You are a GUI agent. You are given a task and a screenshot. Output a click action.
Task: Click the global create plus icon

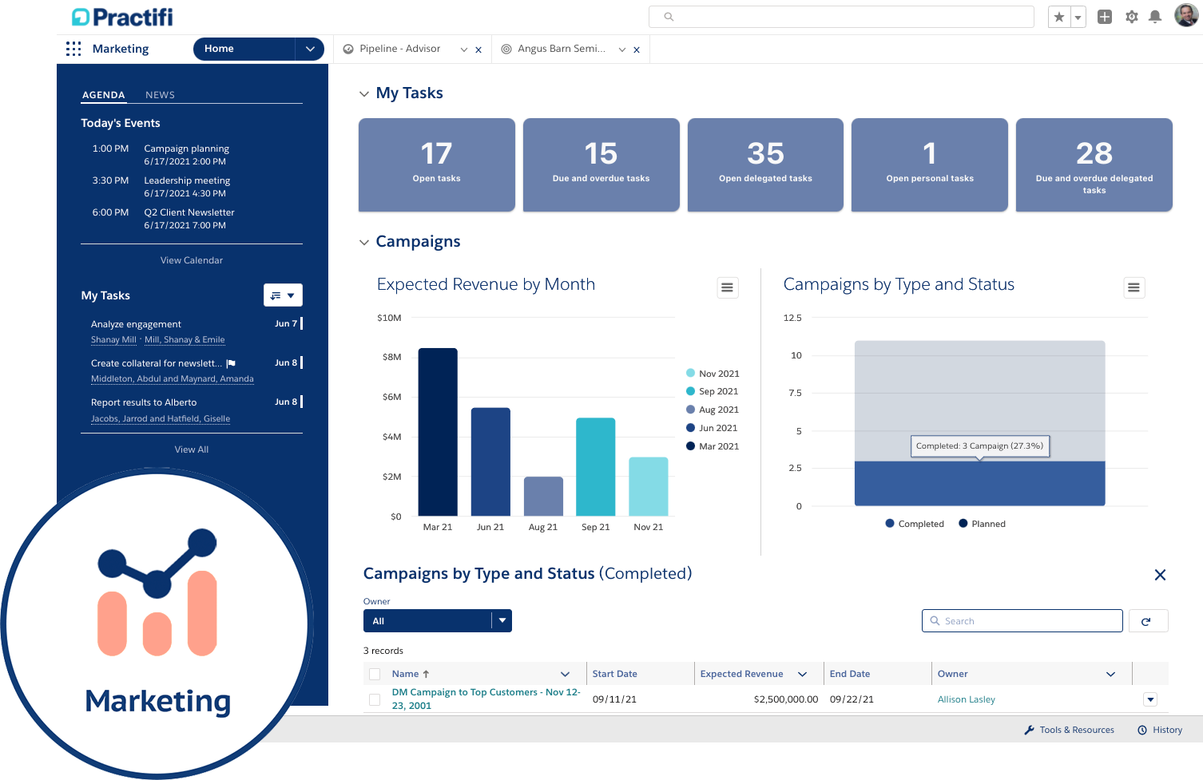[x=1105, y=16]
